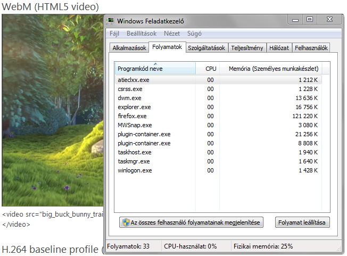Click Fizikai memória: 25% status entry
The image size is (347, 256).
coord(263,246)
